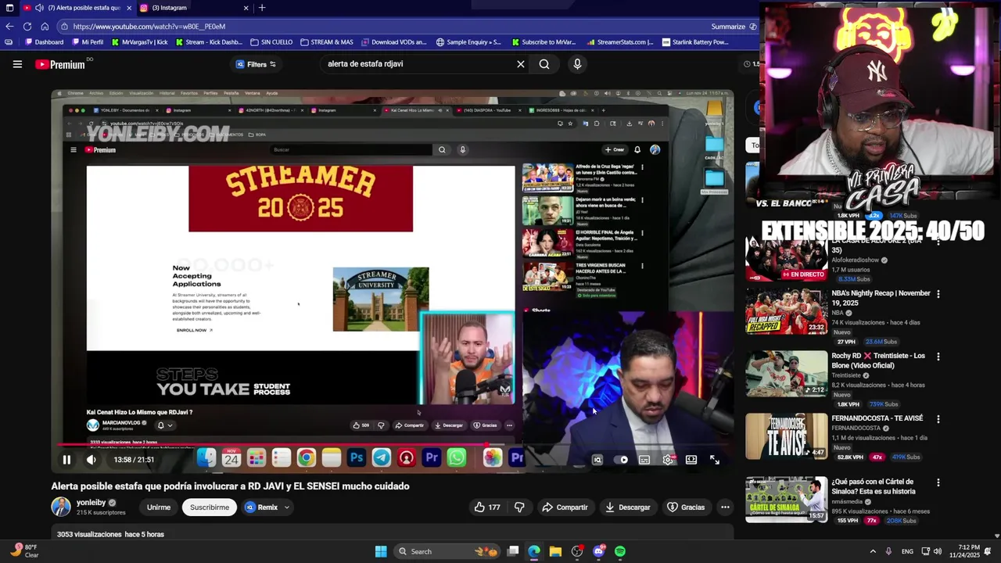Click the Gracias button

(686, 507)
